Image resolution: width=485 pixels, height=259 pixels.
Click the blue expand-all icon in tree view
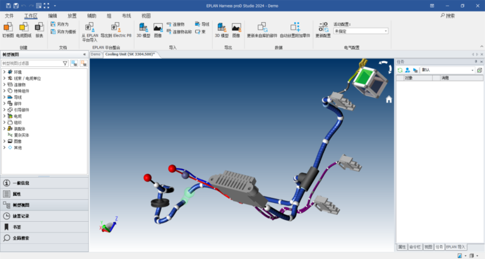coord(75,63)
